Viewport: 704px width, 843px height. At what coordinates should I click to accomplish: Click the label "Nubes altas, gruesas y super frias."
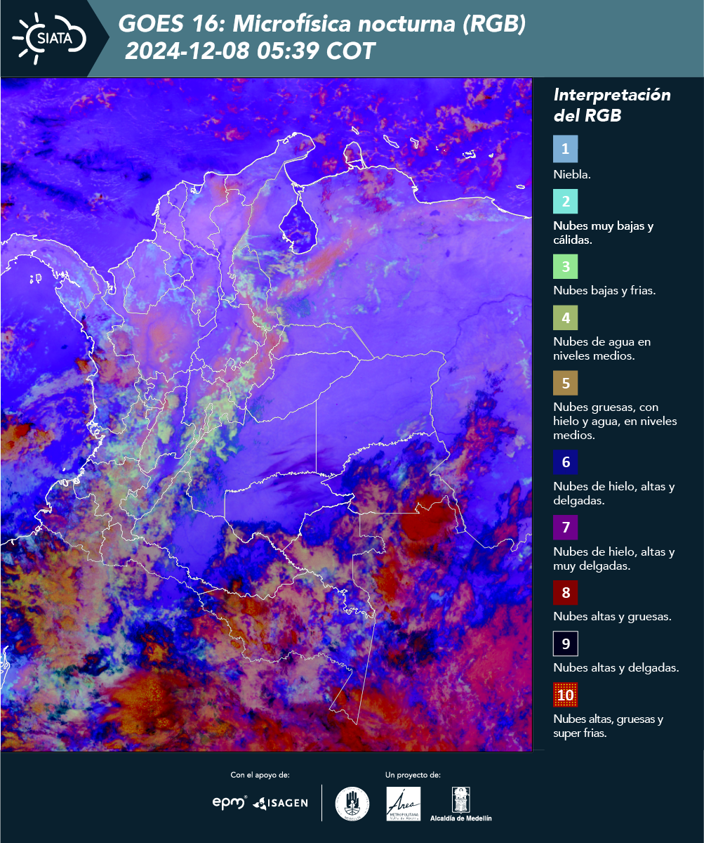tap(609, 726)
